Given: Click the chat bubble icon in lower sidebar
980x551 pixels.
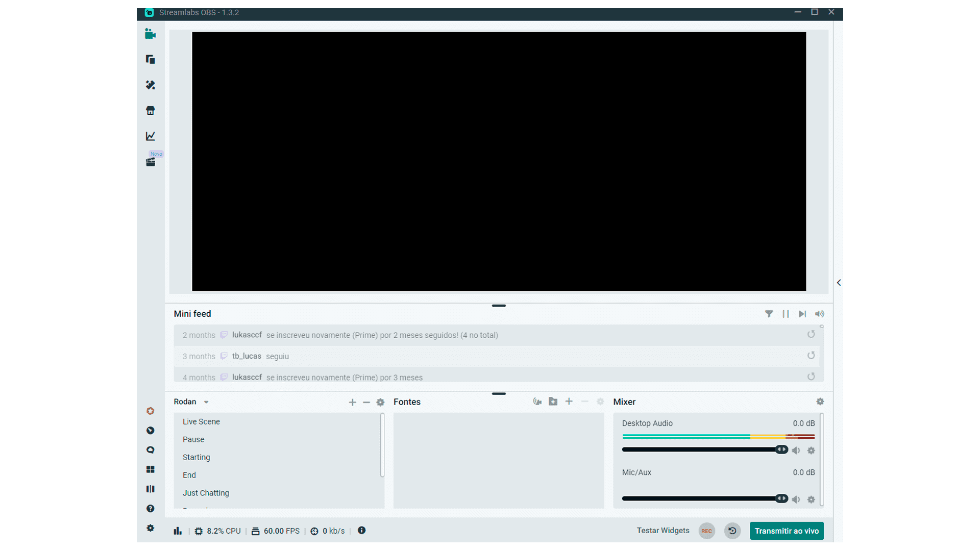Looking at the screenshot, I should pos(150,450).
